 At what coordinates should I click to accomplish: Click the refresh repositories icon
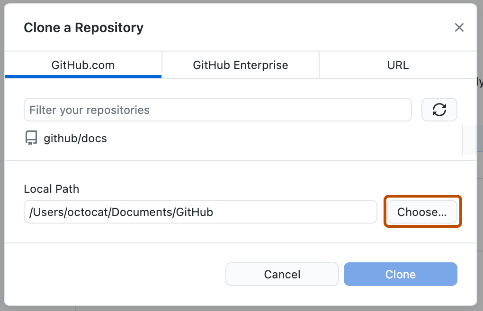coord(439,109)
